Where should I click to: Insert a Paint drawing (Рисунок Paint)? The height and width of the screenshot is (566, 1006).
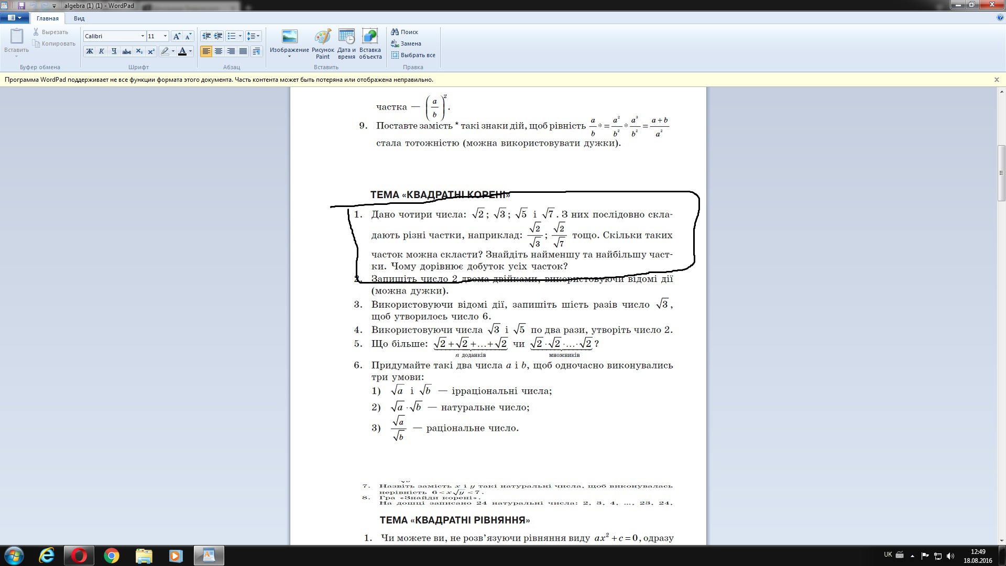323,44
